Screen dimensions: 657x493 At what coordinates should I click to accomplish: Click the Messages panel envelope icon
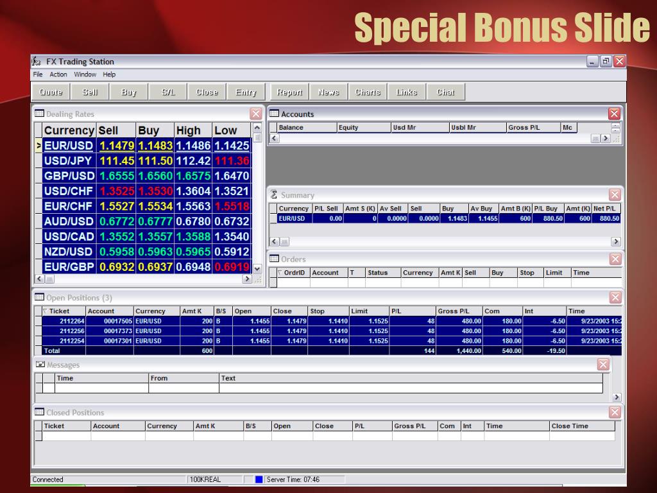point(40,365)
